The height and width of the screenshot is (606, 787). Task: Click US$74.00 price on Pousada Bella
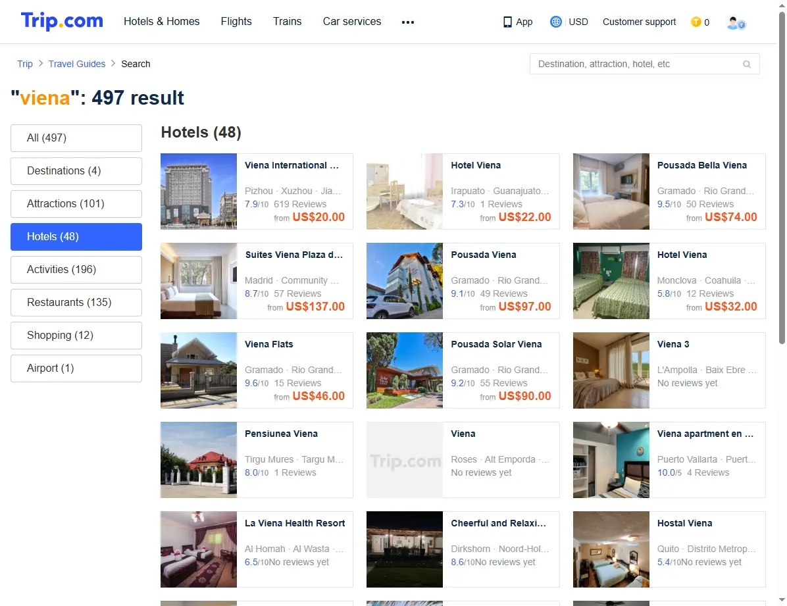pyautogui.click(x=731, y=217)
